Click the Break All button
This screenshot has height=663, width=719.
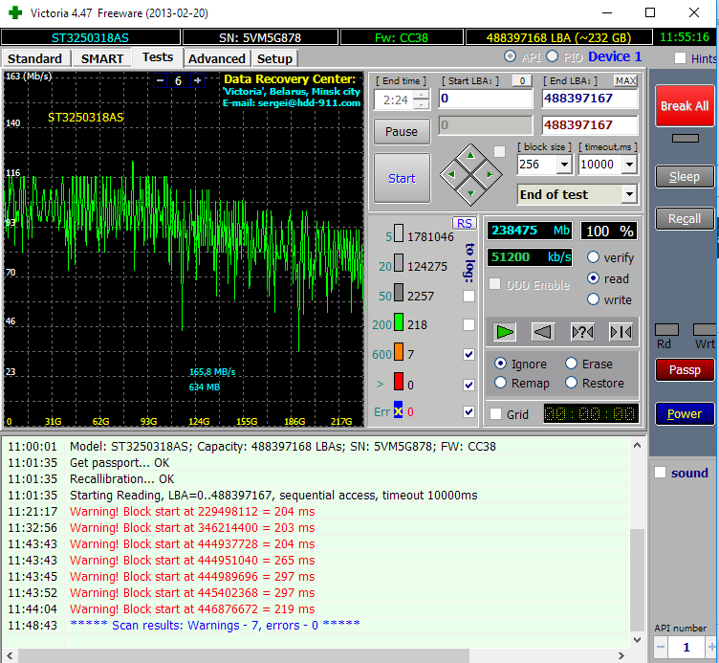click(684, 106)
